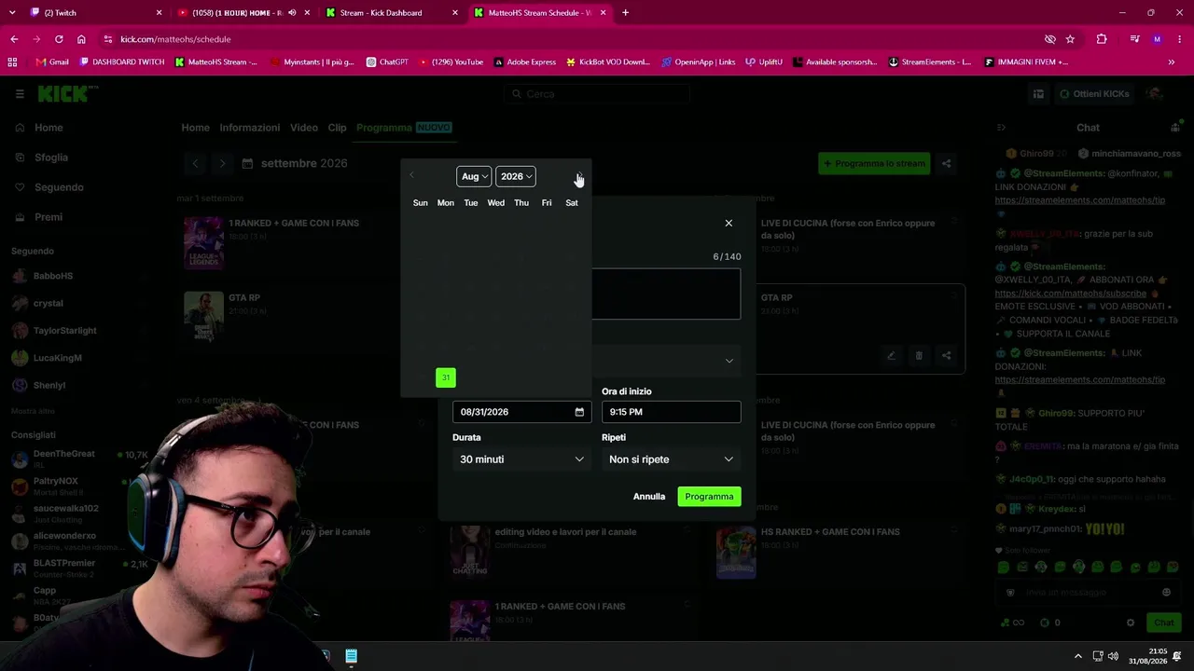
Task: Share the schedule via top share icon
Action: 946,164
